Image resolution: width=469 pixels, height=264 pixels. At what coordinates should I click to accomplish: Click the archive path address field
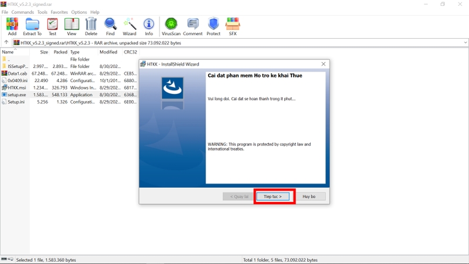240,43
